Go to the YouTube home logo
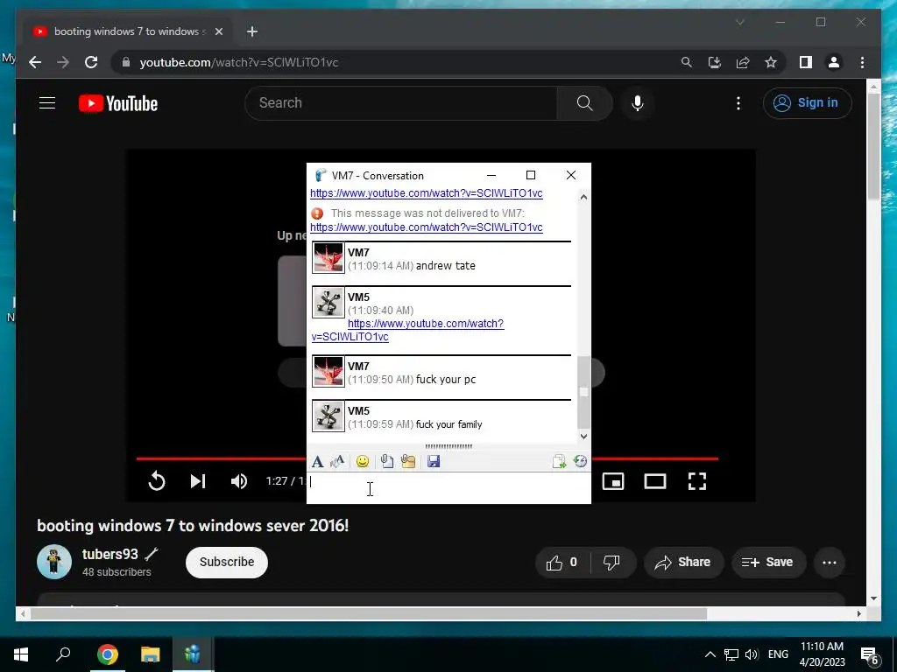Screen dimensions: 897x672 click(x=118, y=103)
